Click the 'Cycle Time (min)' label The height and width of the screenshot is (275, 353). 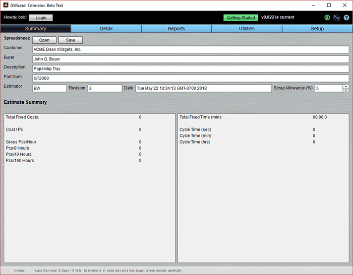196,136
